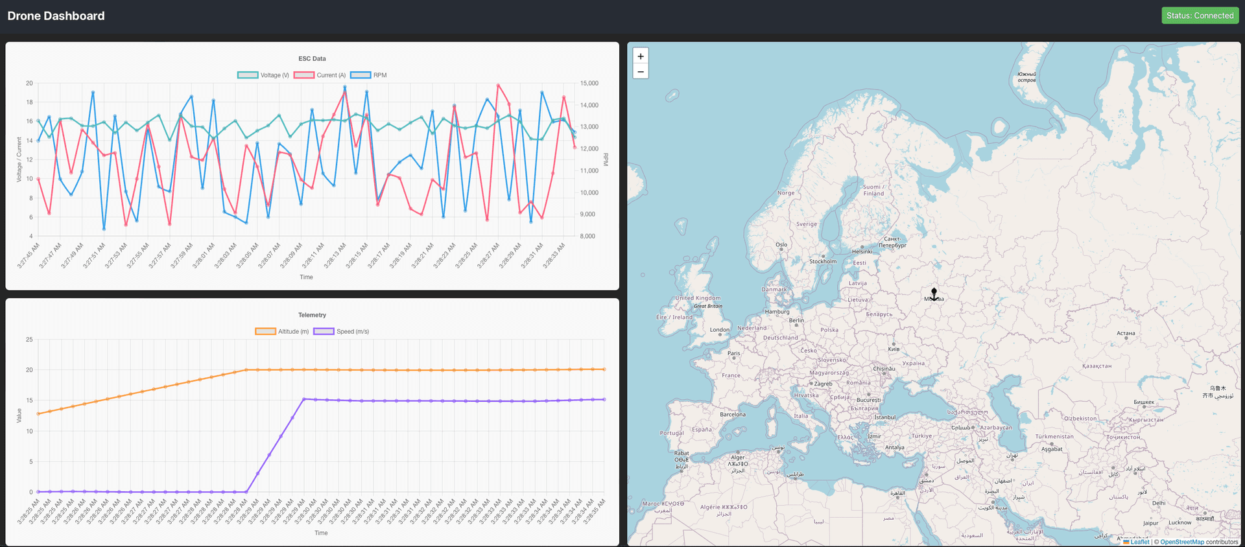Click the Status: Connected badge
The image size is (1245, 547).
click(1200, 16)
